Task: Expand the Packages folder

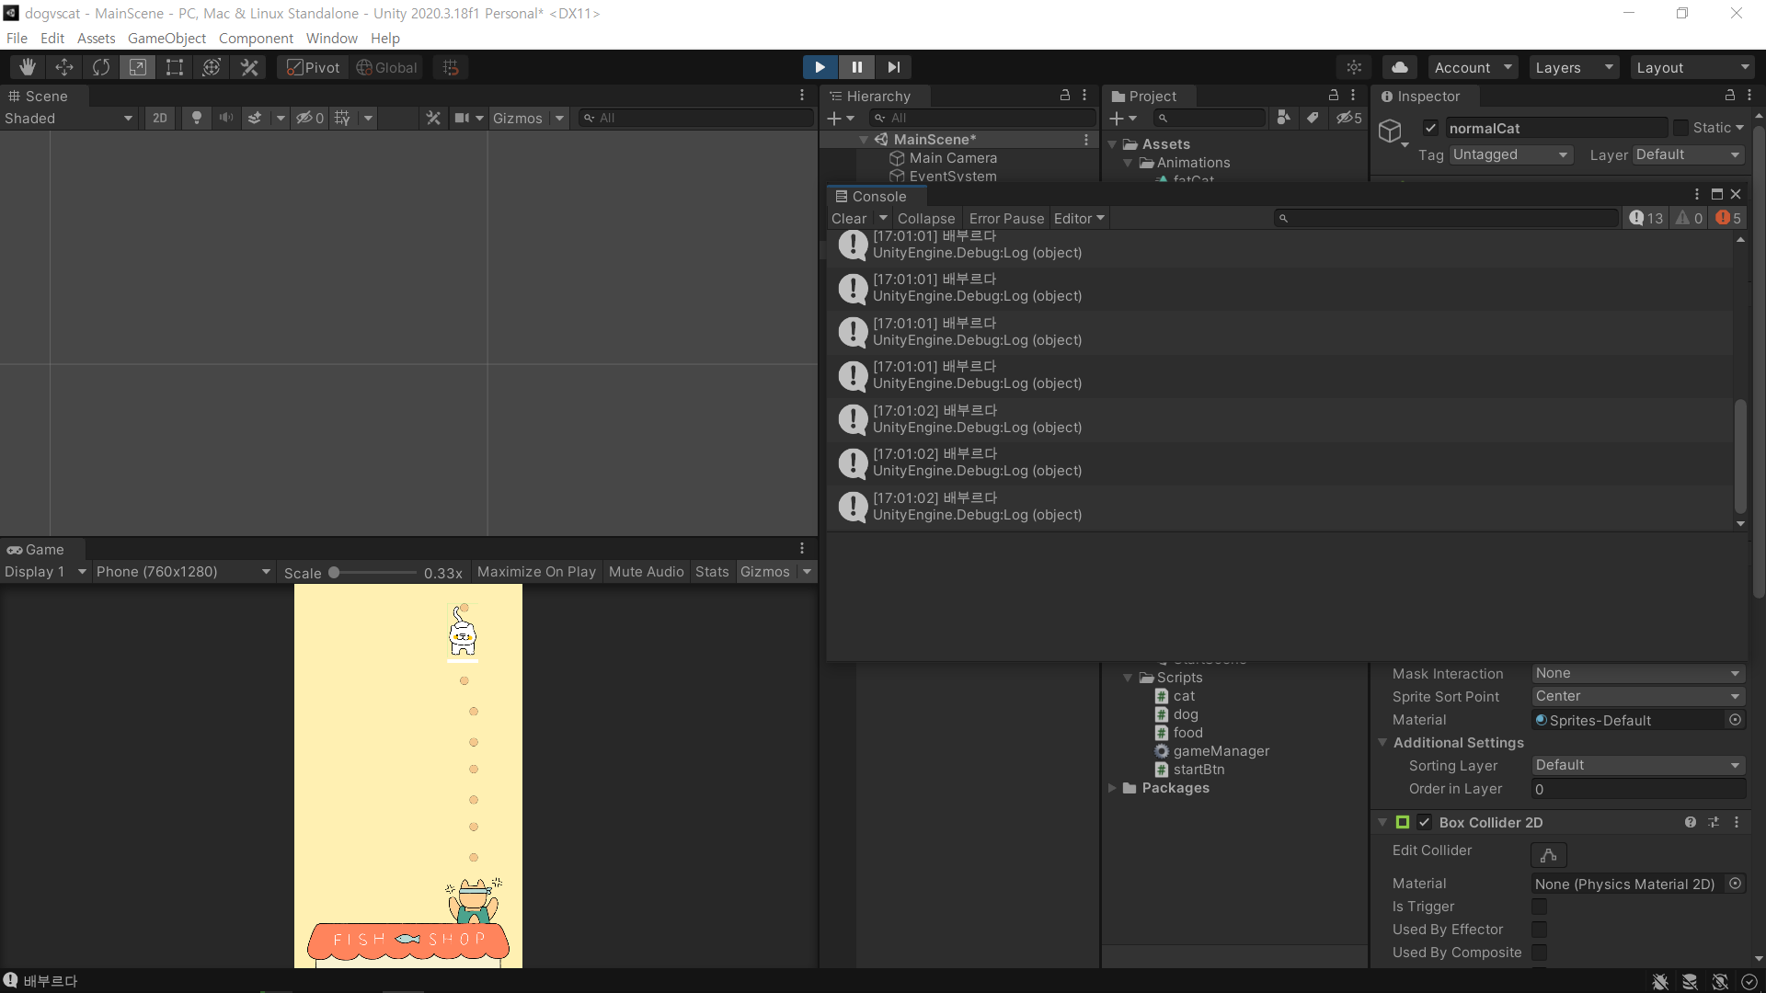Action: tap(1112, 788)
